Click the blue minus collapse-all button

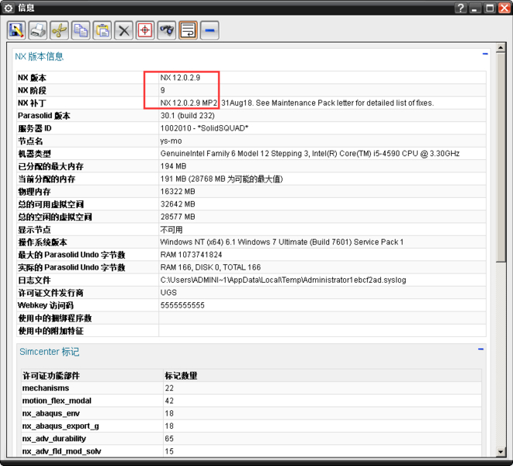[x=210, y=31]
